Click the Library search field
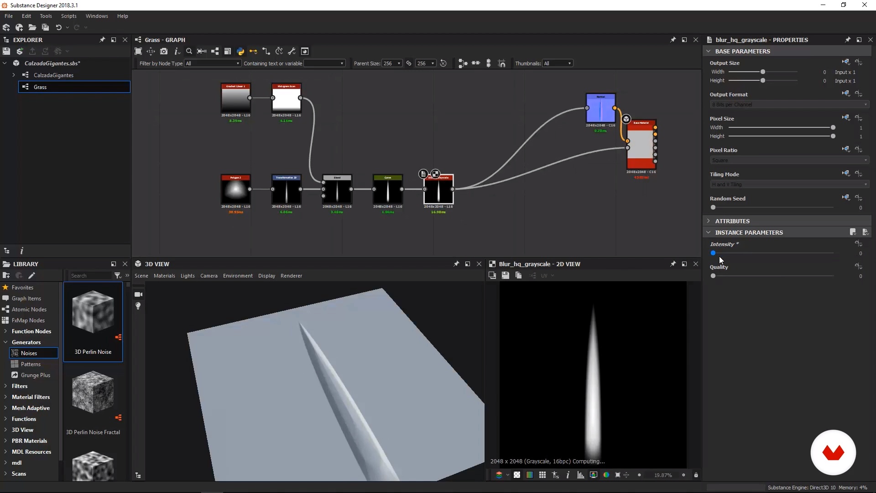The width and height of the screenshot is (876, 493). [x=90, y=276]
